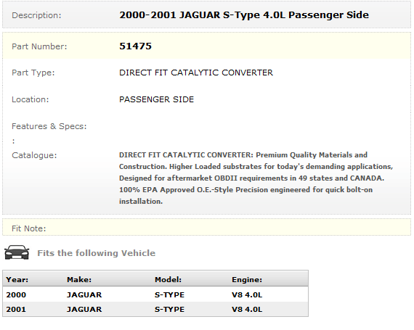Viewport: 414px width, 330px height.
Task: Select the 2000 Jaguar S-Type row
Action: [x=155, y=294]
